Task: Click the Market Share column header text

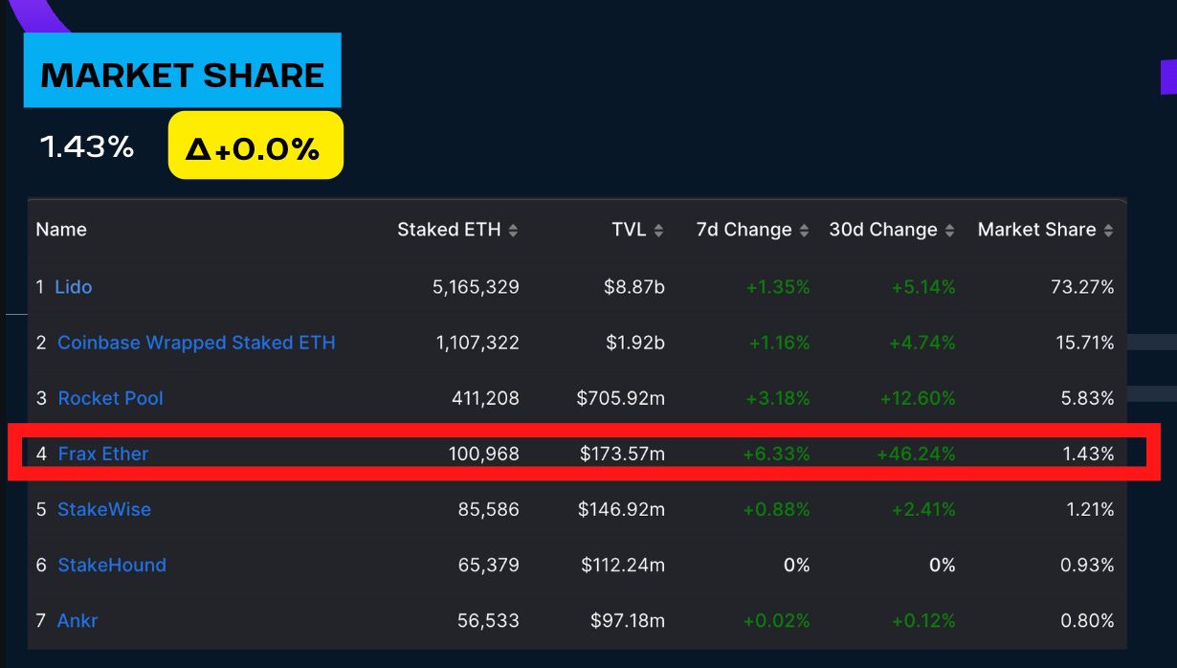Action: coord(1036,230)
